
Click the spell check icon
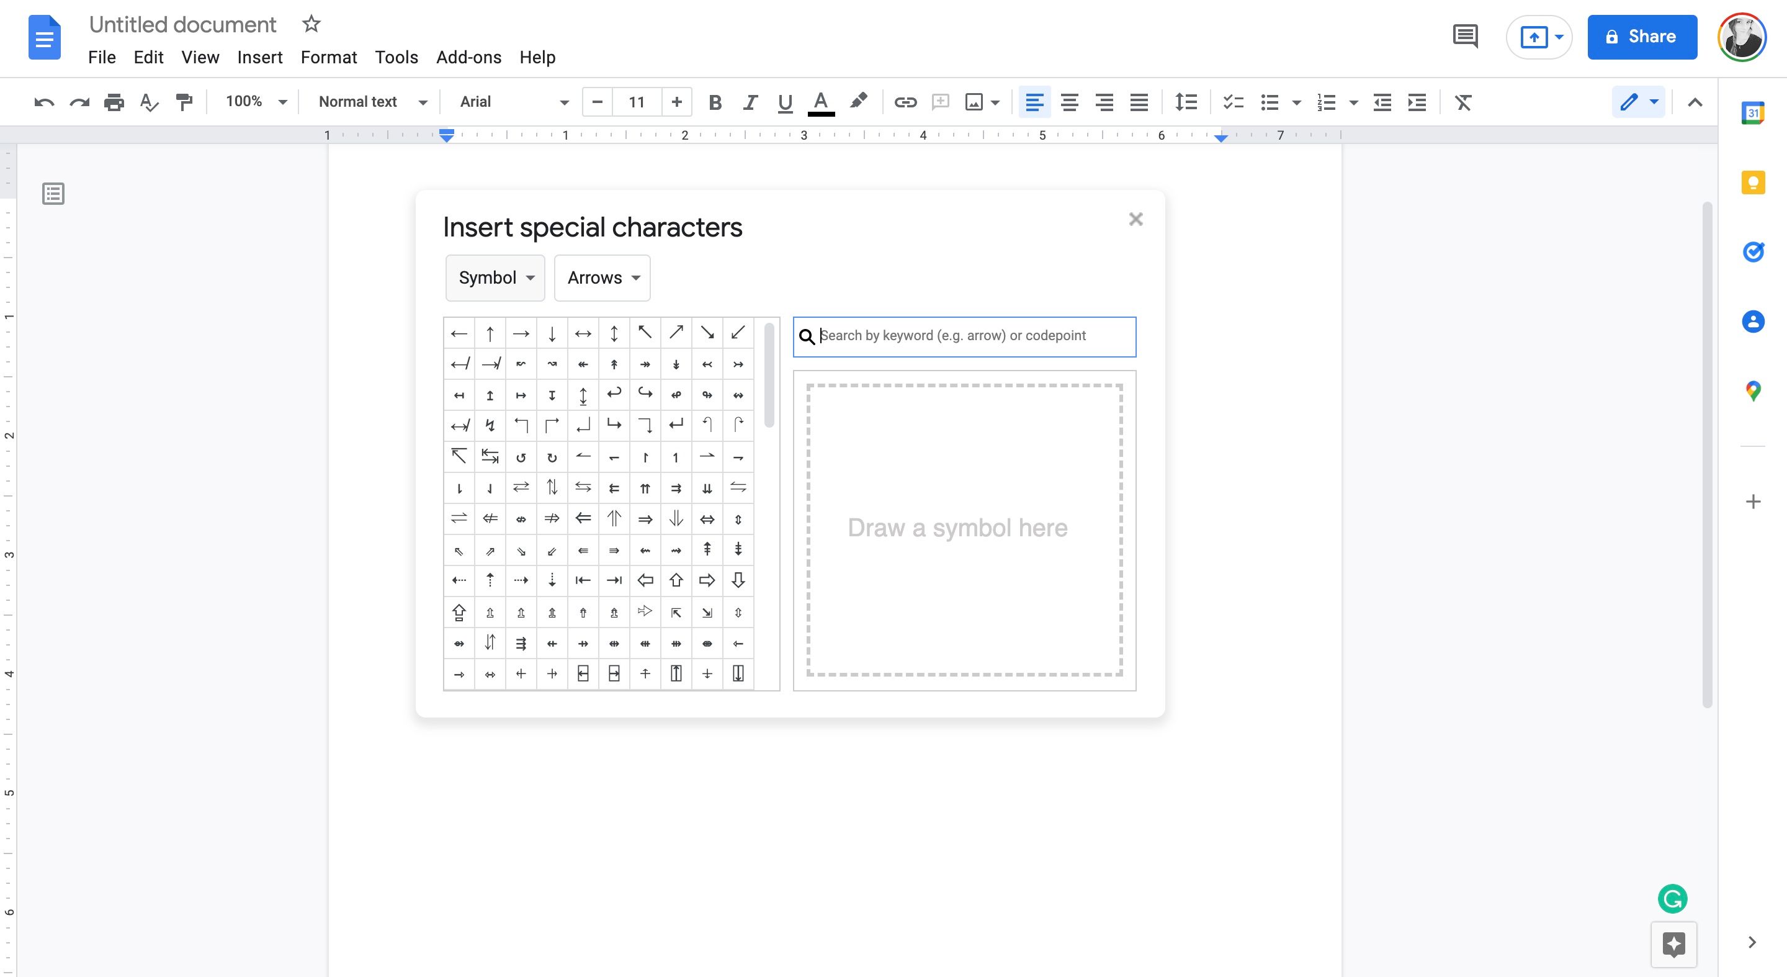[x=148, y=102]
